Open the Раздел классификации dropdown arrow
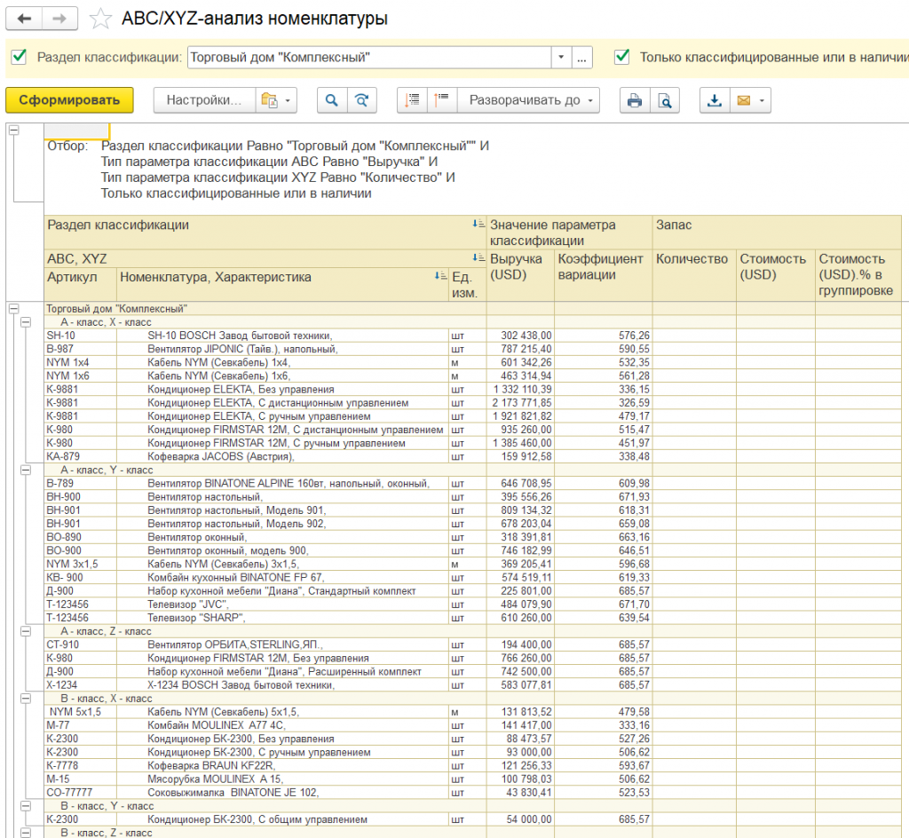This screenshot has height=838, width=909. 561,58
